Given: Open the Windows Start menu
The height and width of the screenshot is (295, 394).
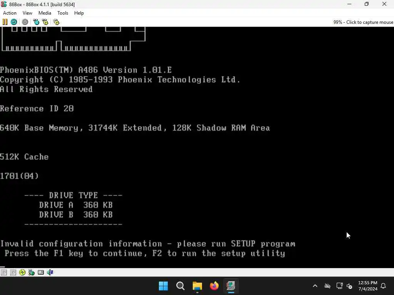Looking at the screenshot, I should pos(163,286).
